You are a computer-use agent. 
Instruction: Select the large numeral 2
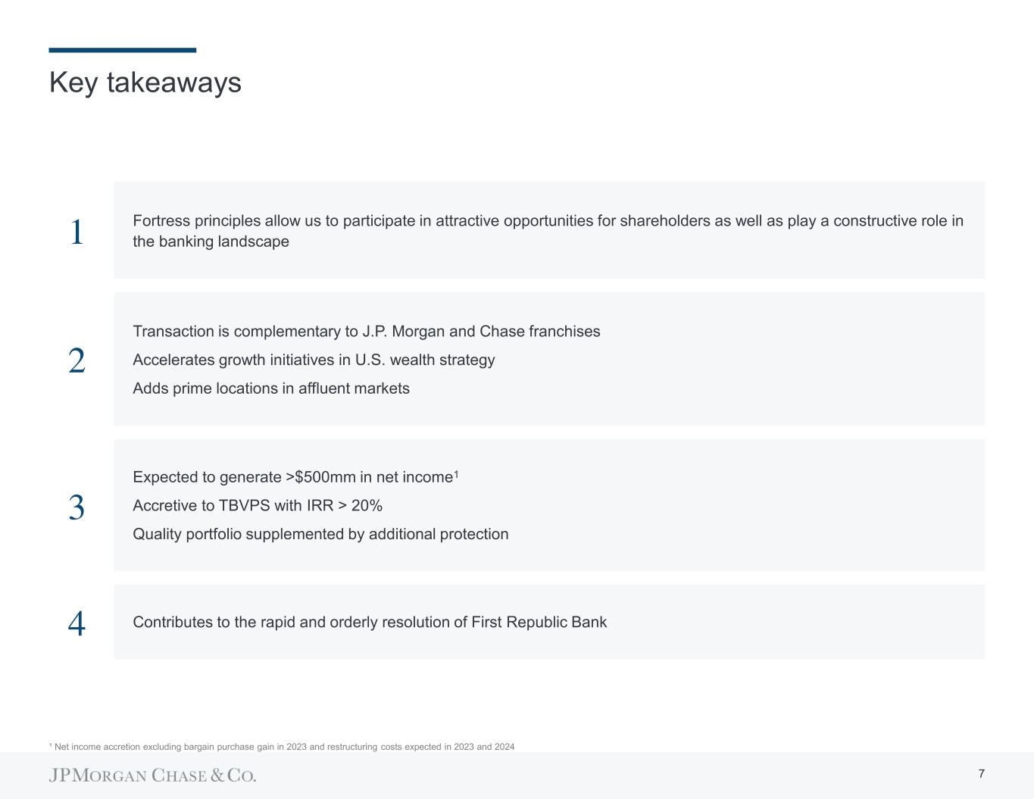click(77, 361)
